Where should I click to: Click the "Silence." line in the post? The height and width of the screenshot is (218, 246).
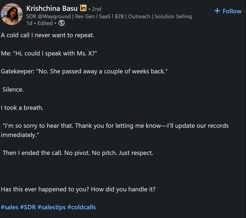pos(13,90)
